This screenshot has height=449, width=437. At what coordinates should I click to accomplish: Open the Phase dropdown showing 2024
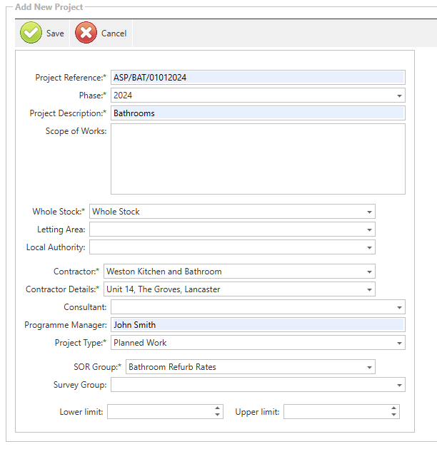398,96
